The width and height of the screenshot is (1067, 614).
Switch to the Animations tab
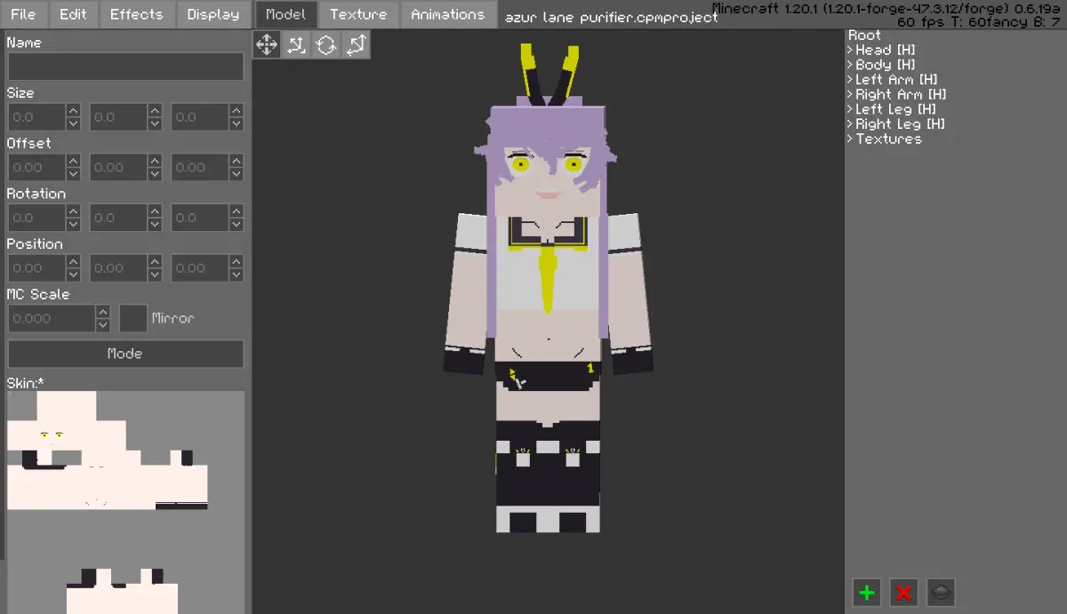point(447,14)
